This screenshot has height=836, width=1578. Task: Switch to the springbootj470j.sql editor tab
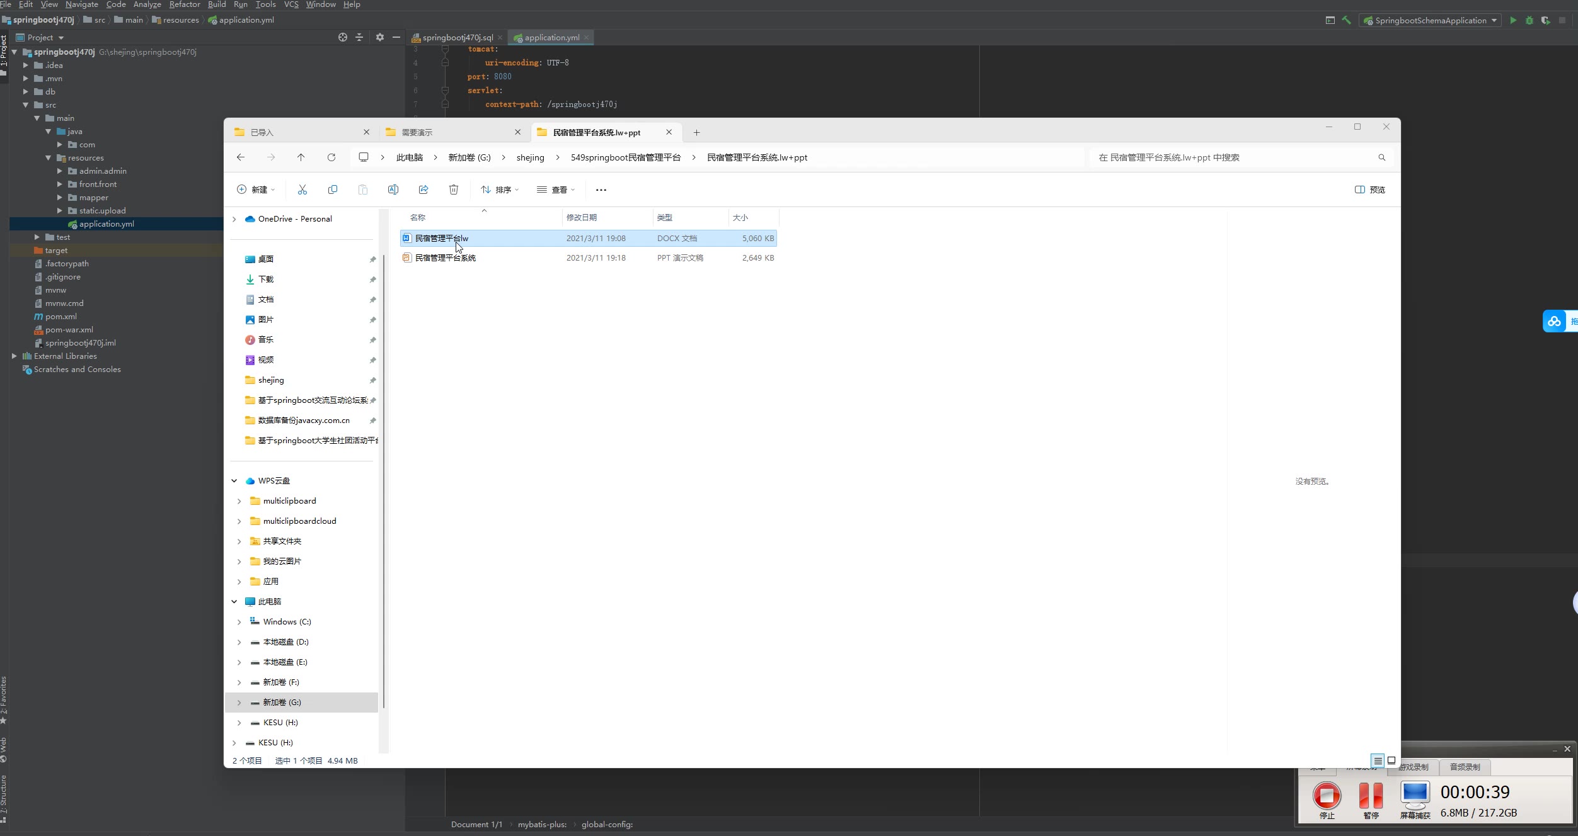pos(457,38)
